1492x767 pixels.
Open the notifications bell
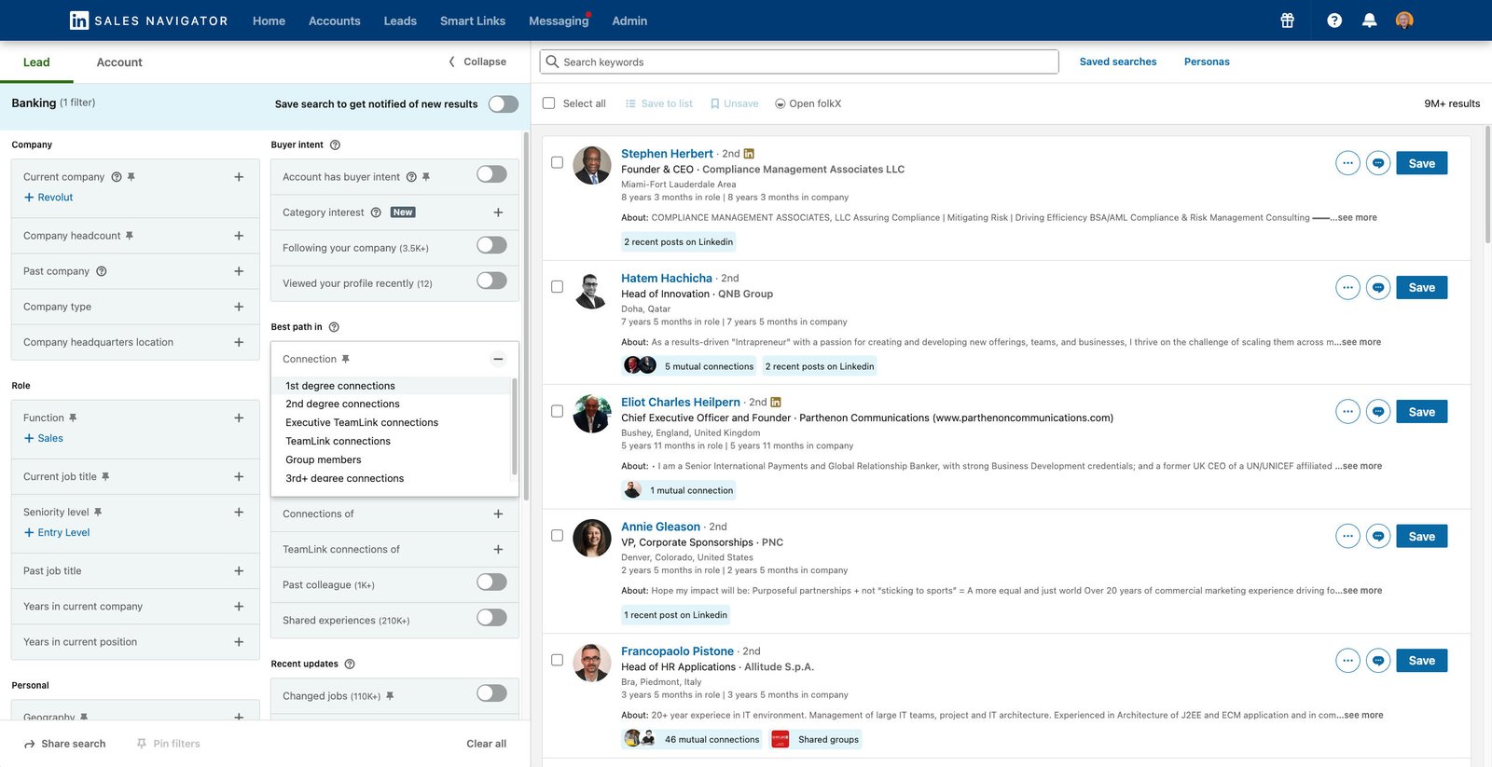(1369, 21)
